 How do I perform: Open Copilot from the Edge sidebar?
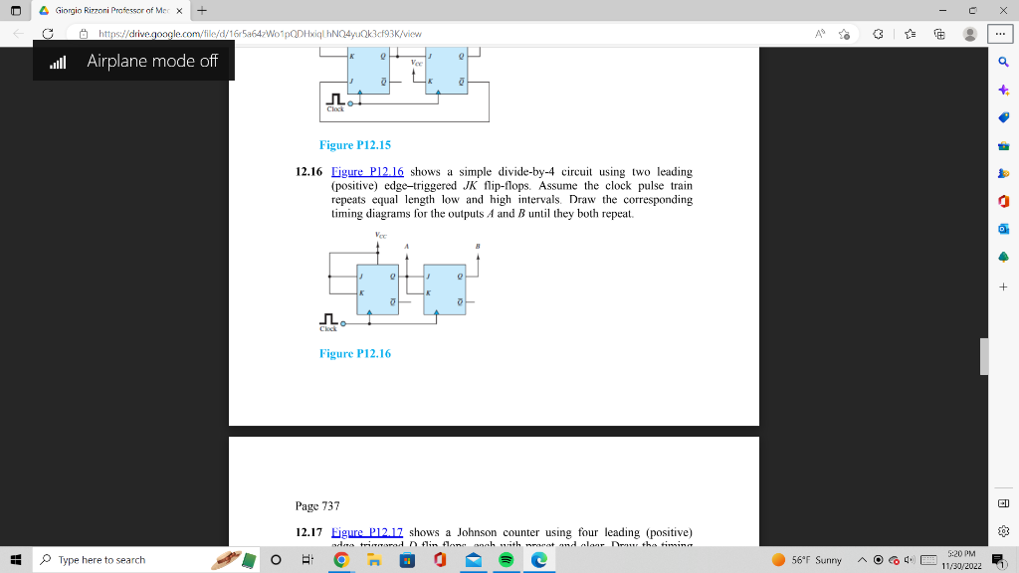(1004, 91)
